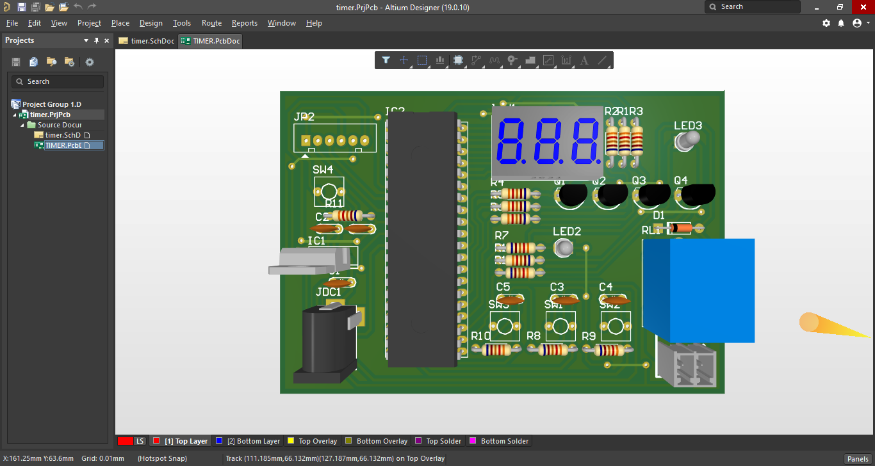Click the LS layer set button
The image size is (875, 466).
(x=140, y=441)
